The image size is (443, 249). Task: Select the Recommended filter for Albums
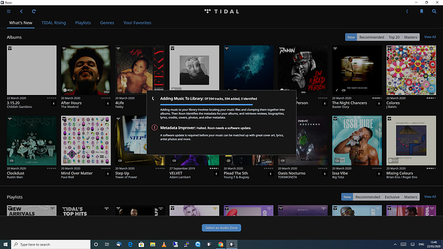coord(372,37)
